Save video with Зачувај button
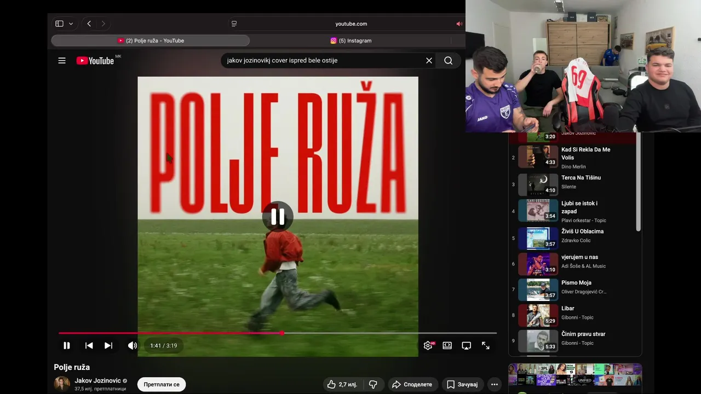The height and width of the screenshot is (394, 701). pyautogui.click(x=462, y=385)
